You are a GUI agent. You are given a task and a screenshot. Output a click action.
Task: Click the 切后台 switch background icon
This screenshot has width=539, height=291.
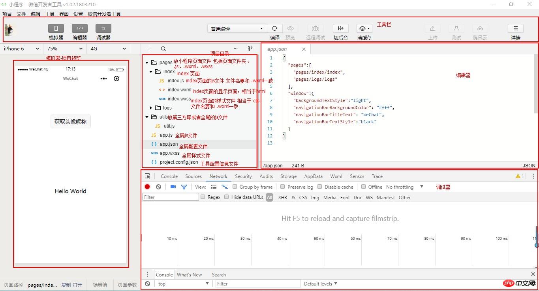point(341,28)
